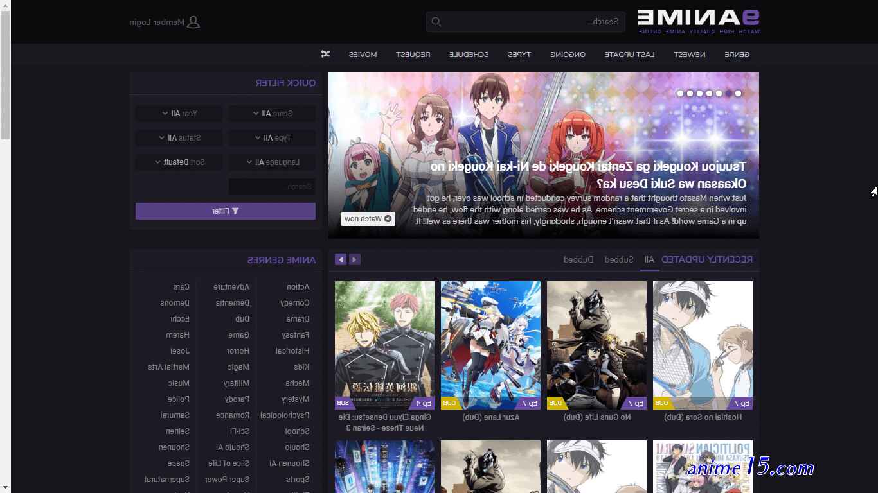Click the RECENTLY UPDATED heading

pyautogui.click(x=707, y=259)
